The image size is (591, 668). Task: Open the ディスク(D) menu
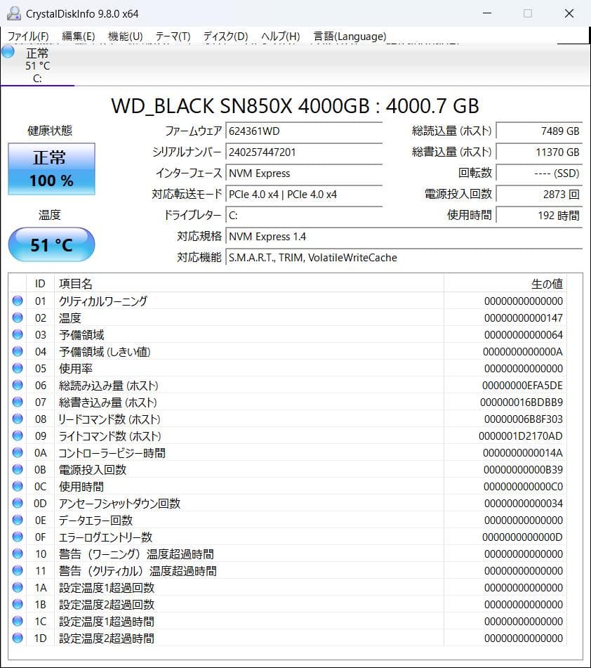[226, 37]
